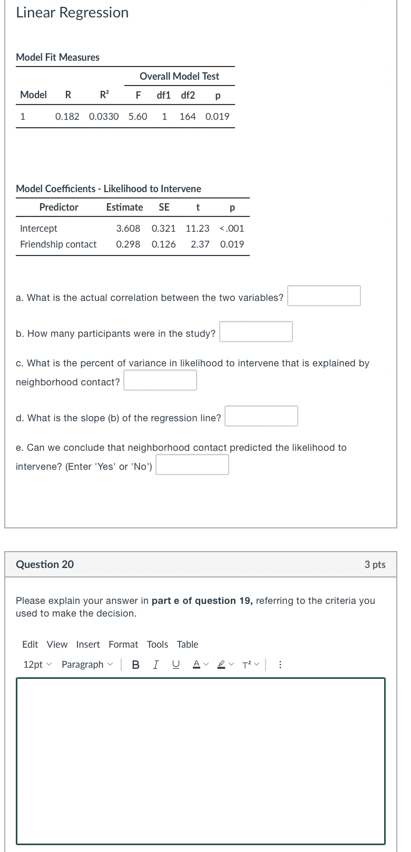Click the background highlight color icon
The width and height of the screenshot is (411, 852).
[221, 664]
